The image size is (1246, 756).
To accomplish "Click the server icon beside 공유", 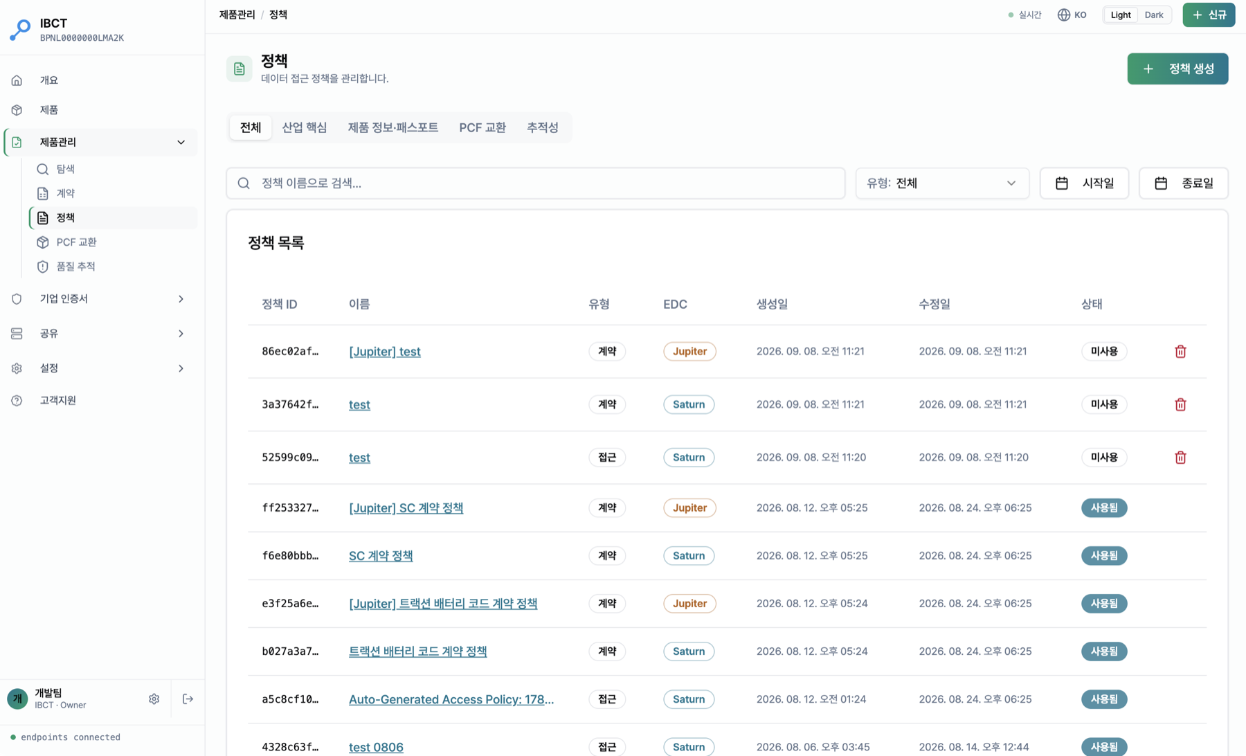I will click(x=17, y=334).
